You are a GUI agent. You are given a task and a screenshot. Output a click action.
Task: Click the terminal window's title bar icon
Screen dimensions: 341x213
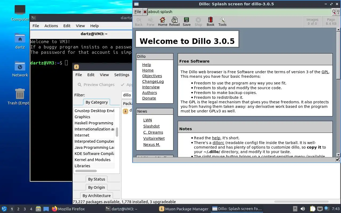[x=33, y=18]
